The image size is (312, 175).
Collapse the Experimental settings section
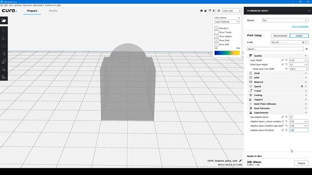tap(278, 113)
